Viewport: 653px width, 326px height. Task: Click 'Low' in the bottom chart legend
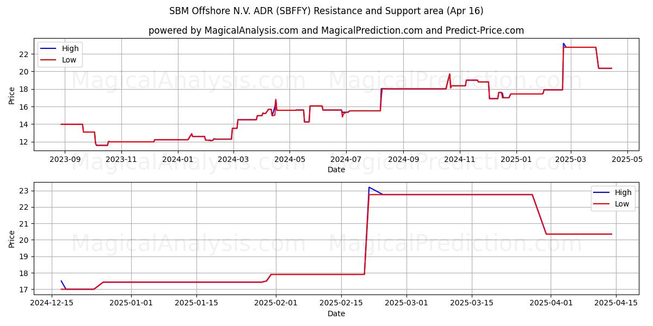[622, 204]
